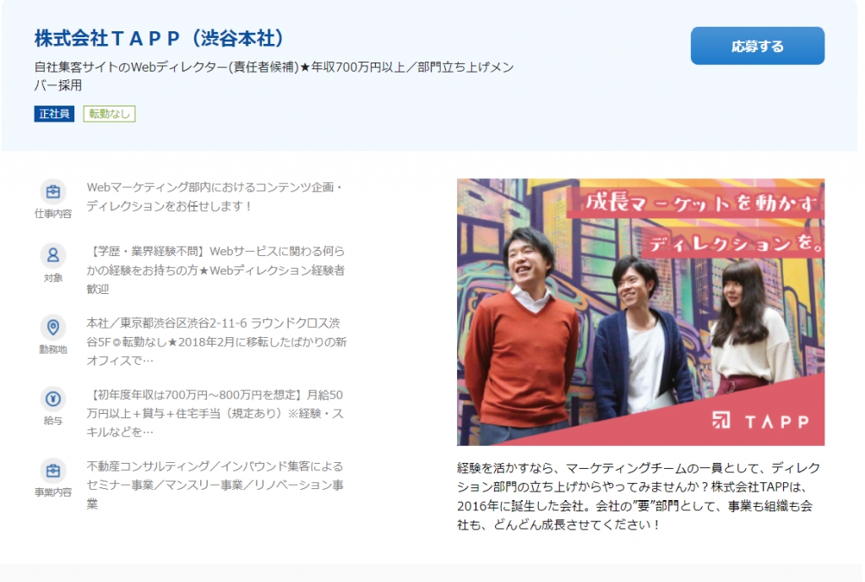Click the job title text 自社集客サイトのWebディレクター
The width and height of the screenshot is (865, 582).
tap(131, 68)
